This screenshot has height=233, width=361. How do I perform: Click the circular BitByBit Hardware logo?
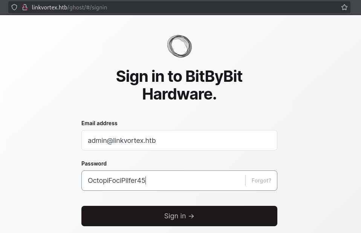(x=179, y=46)
